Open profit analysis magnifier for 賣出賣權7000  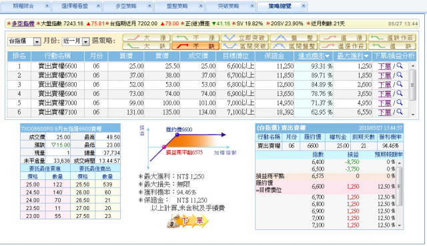(400, 103)
